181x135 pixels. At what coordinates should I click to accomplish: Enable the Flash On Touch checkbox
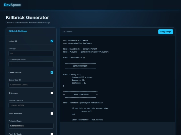click(x=52, y=134)
